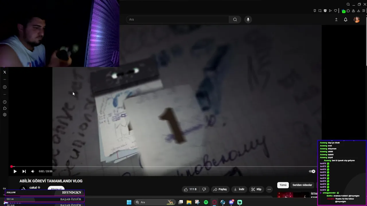
Task: Open the Extensions cube icon in the sidebar
Action: pyautogui.click(x=5, y=108)
